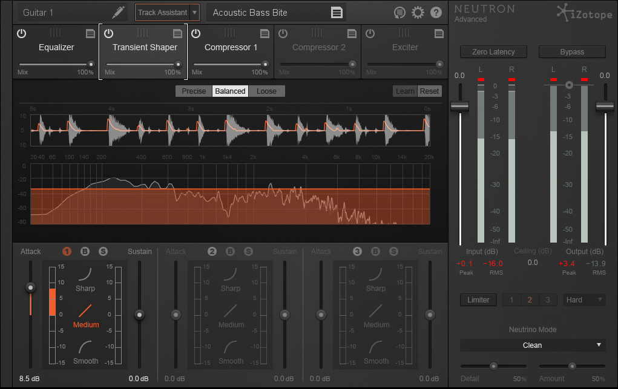Click the help question mark icon
618x389 pixels.
click(x=436, y=12)
